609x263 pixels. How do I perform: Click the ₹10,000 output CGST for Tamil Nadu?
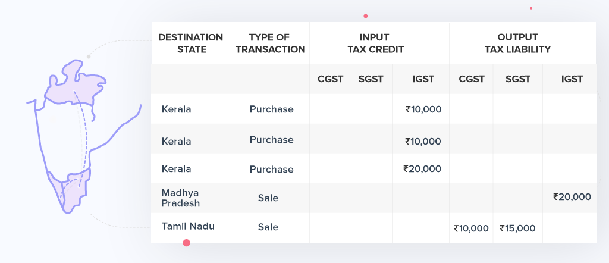tap(471, 228)
